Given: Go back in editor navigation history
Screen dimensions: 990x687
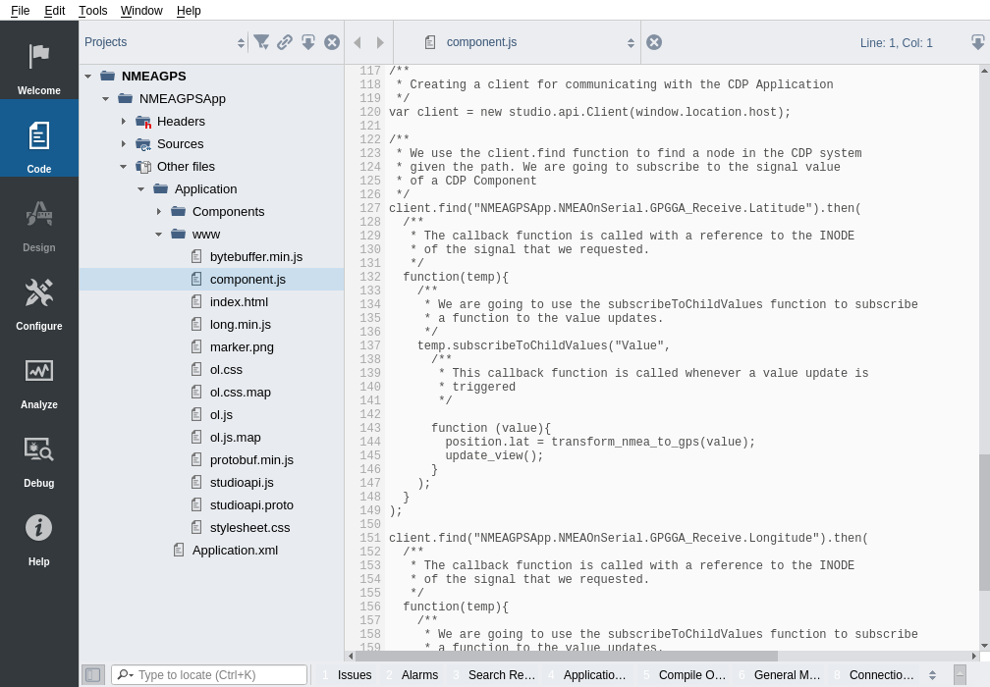Looking at the screenshot, I should 357,42.
